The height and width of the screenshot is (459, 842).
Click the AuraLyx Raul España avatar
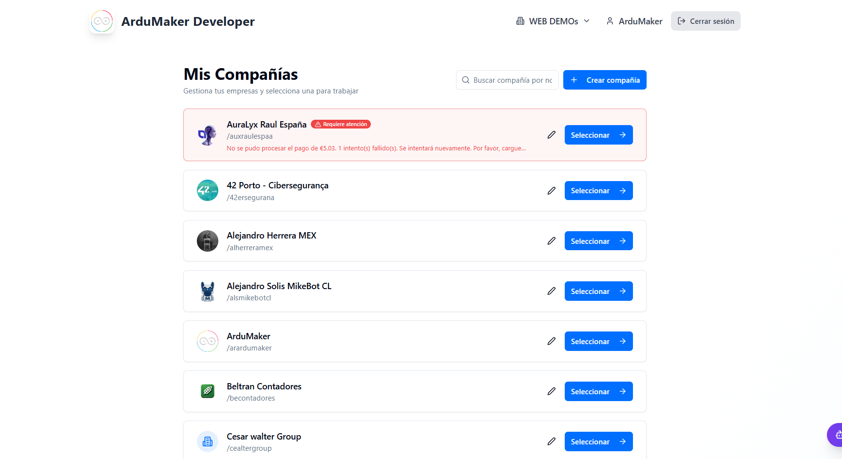click(208, 135)
